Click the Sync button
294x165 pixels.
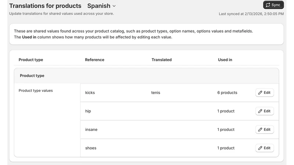(273, 5)
